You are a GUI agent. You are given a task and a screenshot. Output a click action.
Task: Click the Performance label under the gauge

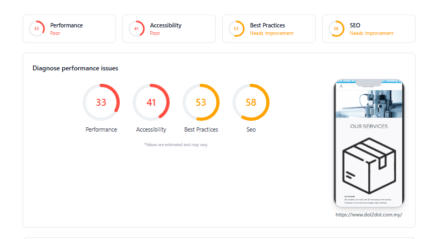coord(101,129)
